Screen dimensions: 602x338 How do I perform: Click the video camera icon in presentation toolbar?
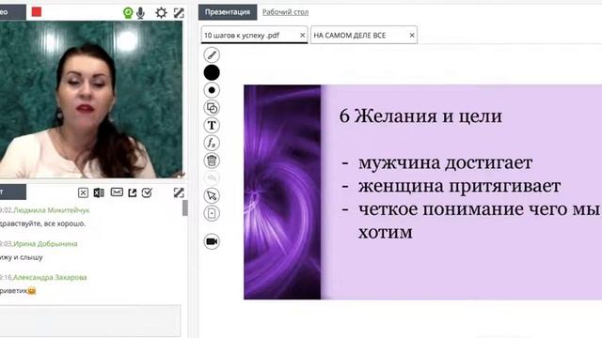click(212, 241)
